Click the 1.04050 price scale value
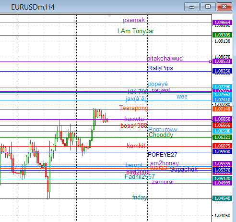The width and height of the screenshot is (236, 222). (223, 216)
